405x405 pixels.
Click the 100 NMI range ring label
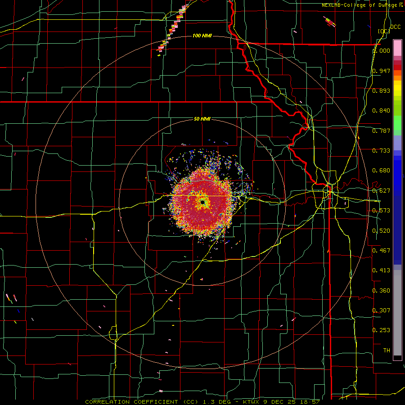[x=202, y=36]
